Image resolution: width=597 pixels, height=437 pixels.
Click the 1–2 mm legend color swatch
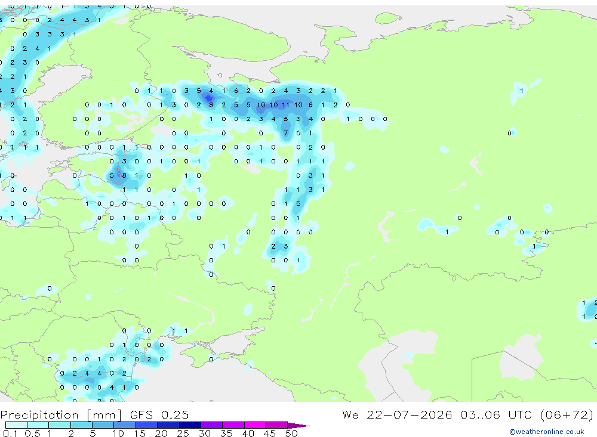(60, 425)
